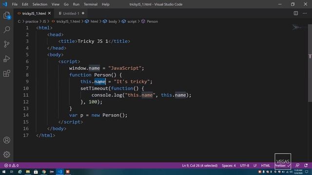Open notifications bell in status bar
Image resolution: width=312 pixels, height=175 pixels.
[306, 165]
